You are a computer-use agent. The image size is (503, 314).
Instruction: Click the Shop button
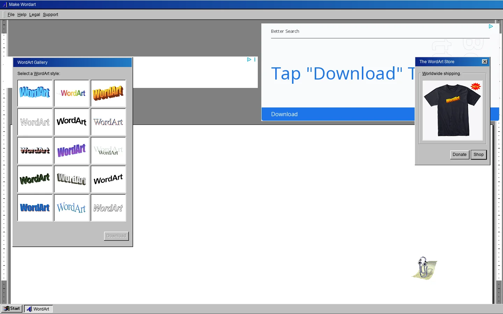479,155
